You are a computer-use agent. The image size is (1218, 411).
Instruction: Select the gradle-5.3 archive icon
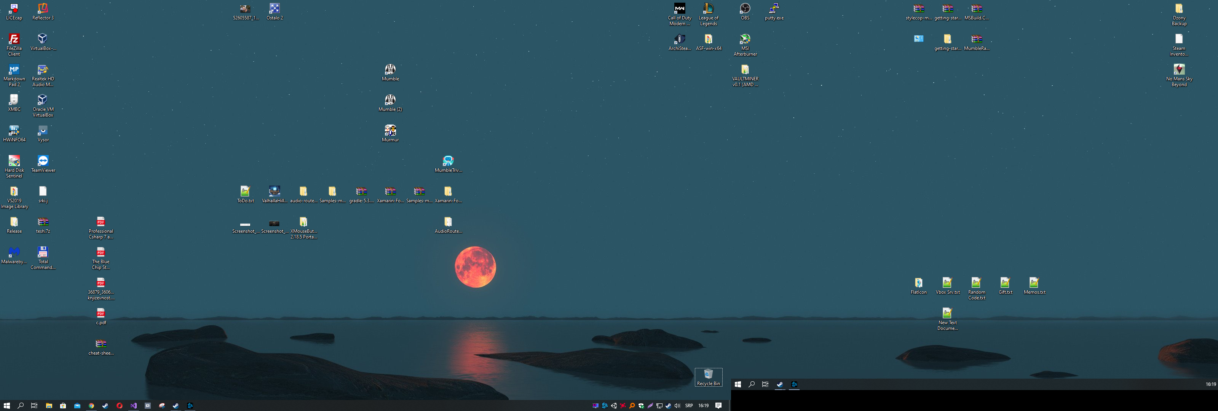pos(361,194)
